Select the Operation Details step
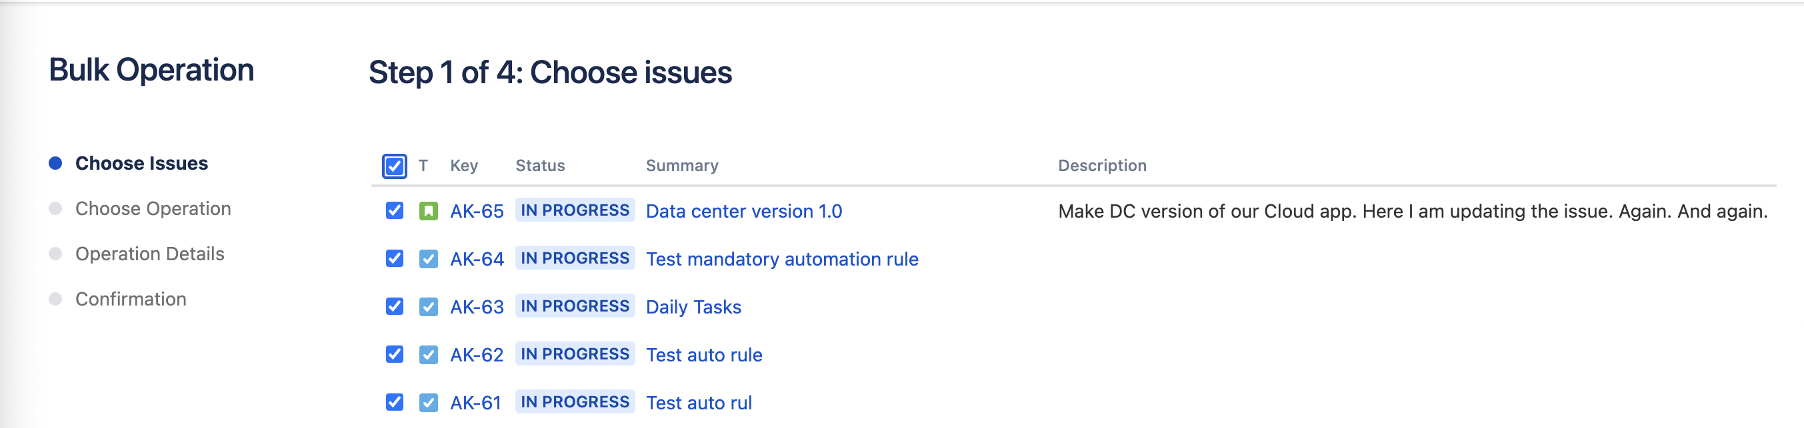 coord(150,254)
